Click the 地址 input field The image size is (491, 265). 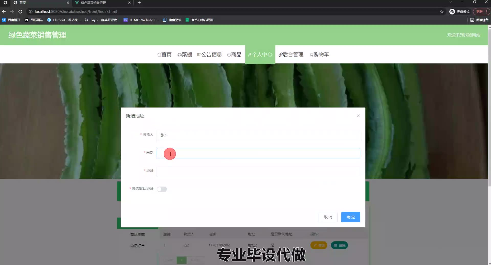click(258, 171)
